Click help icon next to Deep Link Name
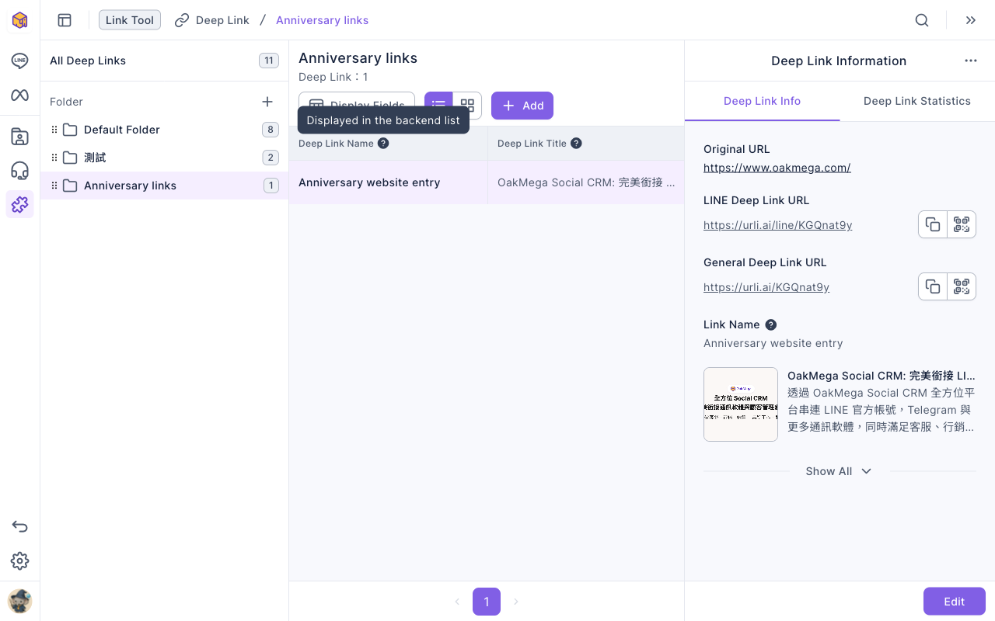995x621 pixels. pos(383,144)
